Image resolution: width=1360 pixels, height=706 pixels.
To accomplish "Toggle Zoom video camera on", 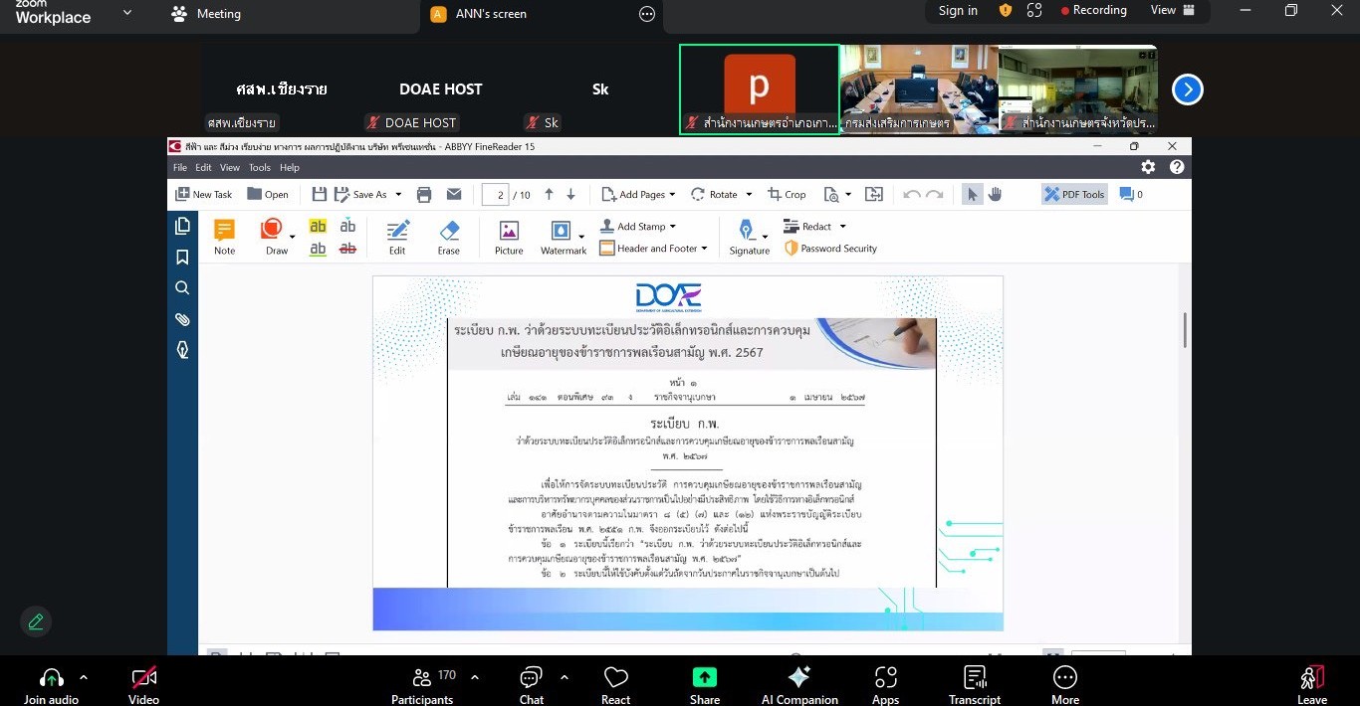I will point(144,684).
